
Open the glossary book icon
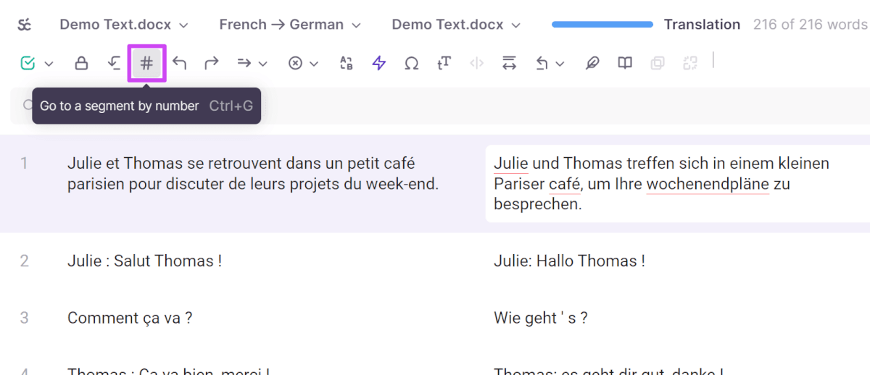click(625, 63)
